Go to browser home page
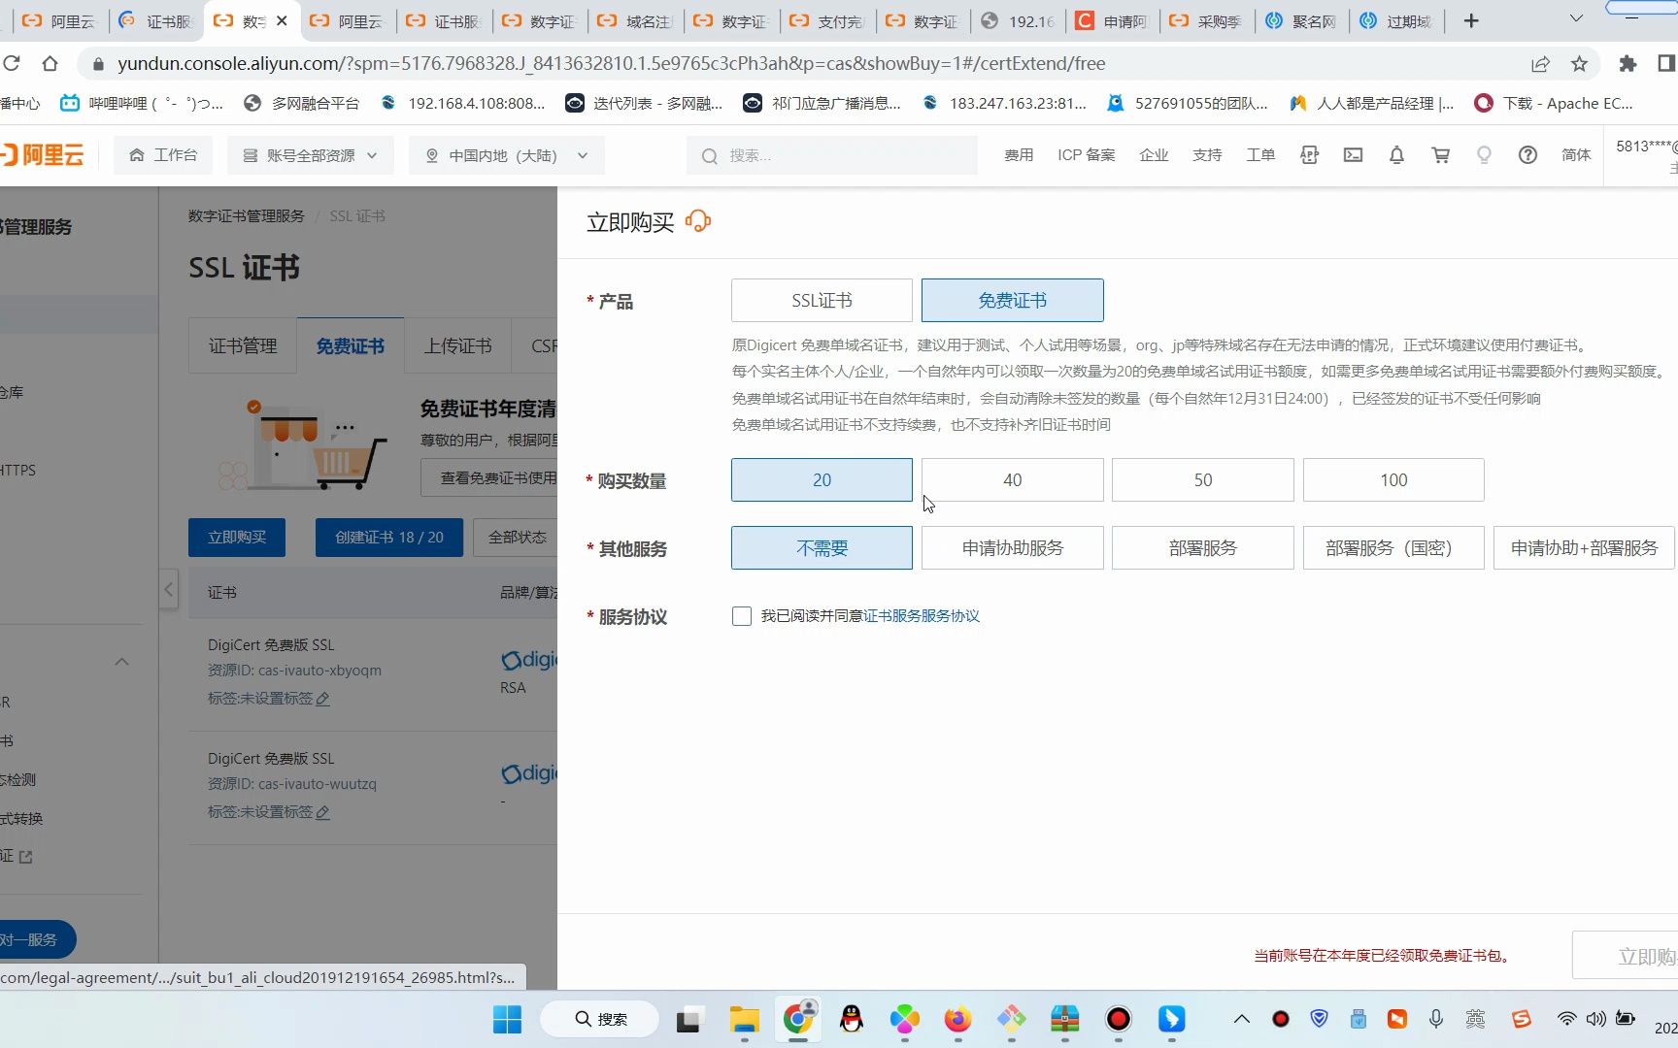 click(50, 64)
